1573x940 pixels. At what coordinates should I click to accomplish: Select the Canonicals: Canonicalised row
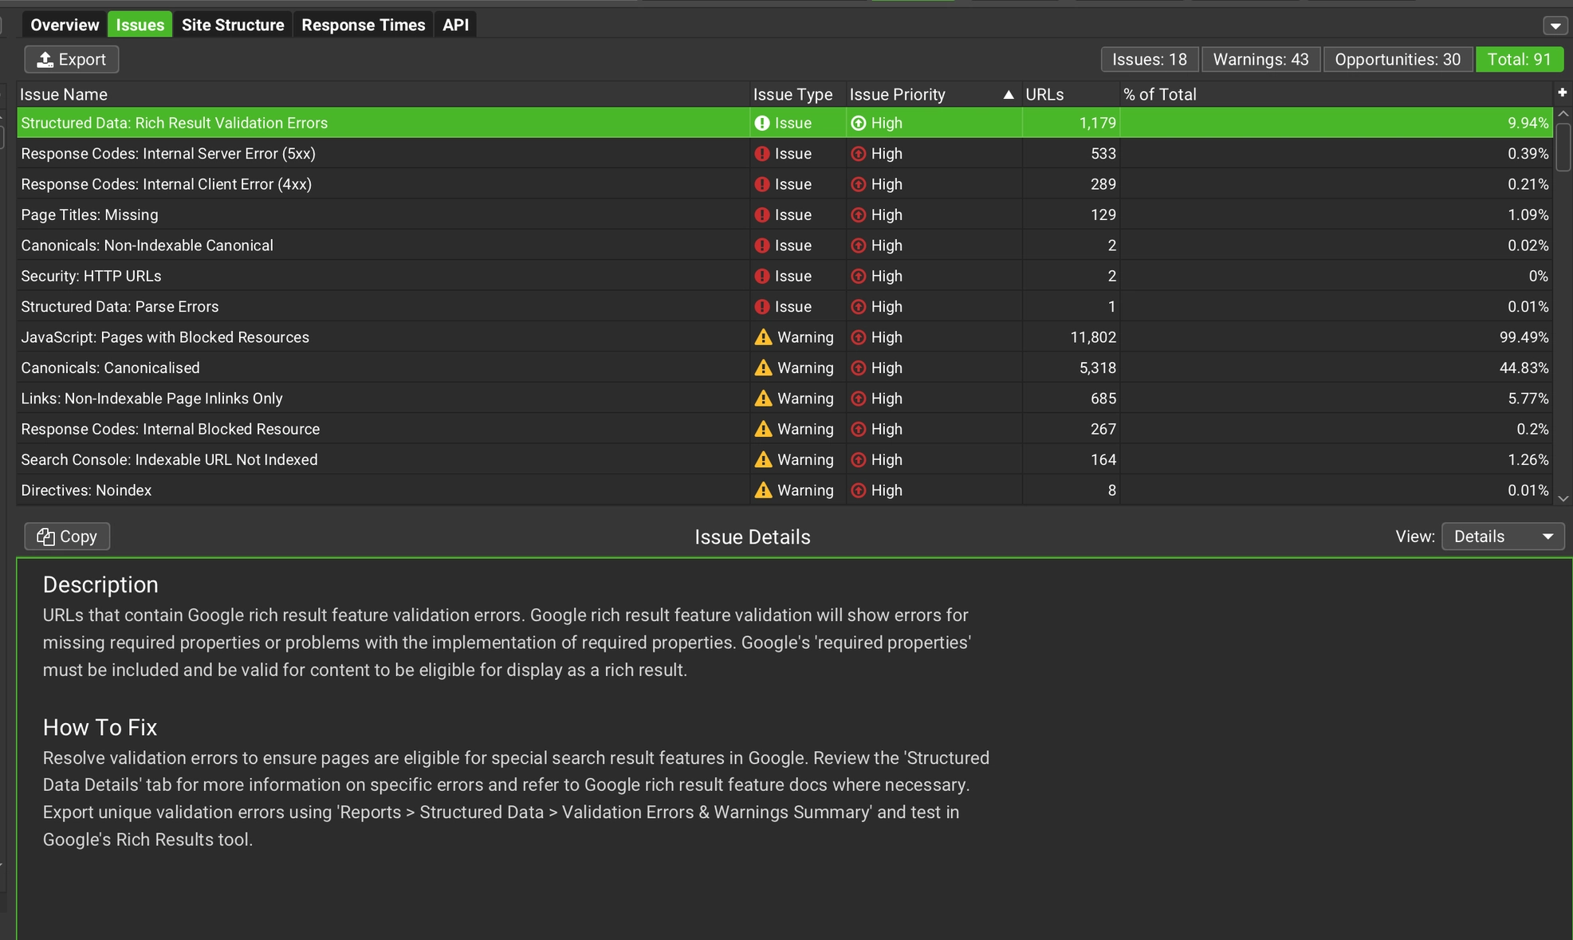click(319, 368)
